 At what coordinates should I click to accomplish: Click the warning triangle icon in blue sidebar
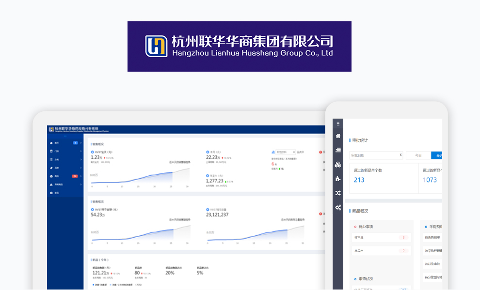click(x=51, y=184)
